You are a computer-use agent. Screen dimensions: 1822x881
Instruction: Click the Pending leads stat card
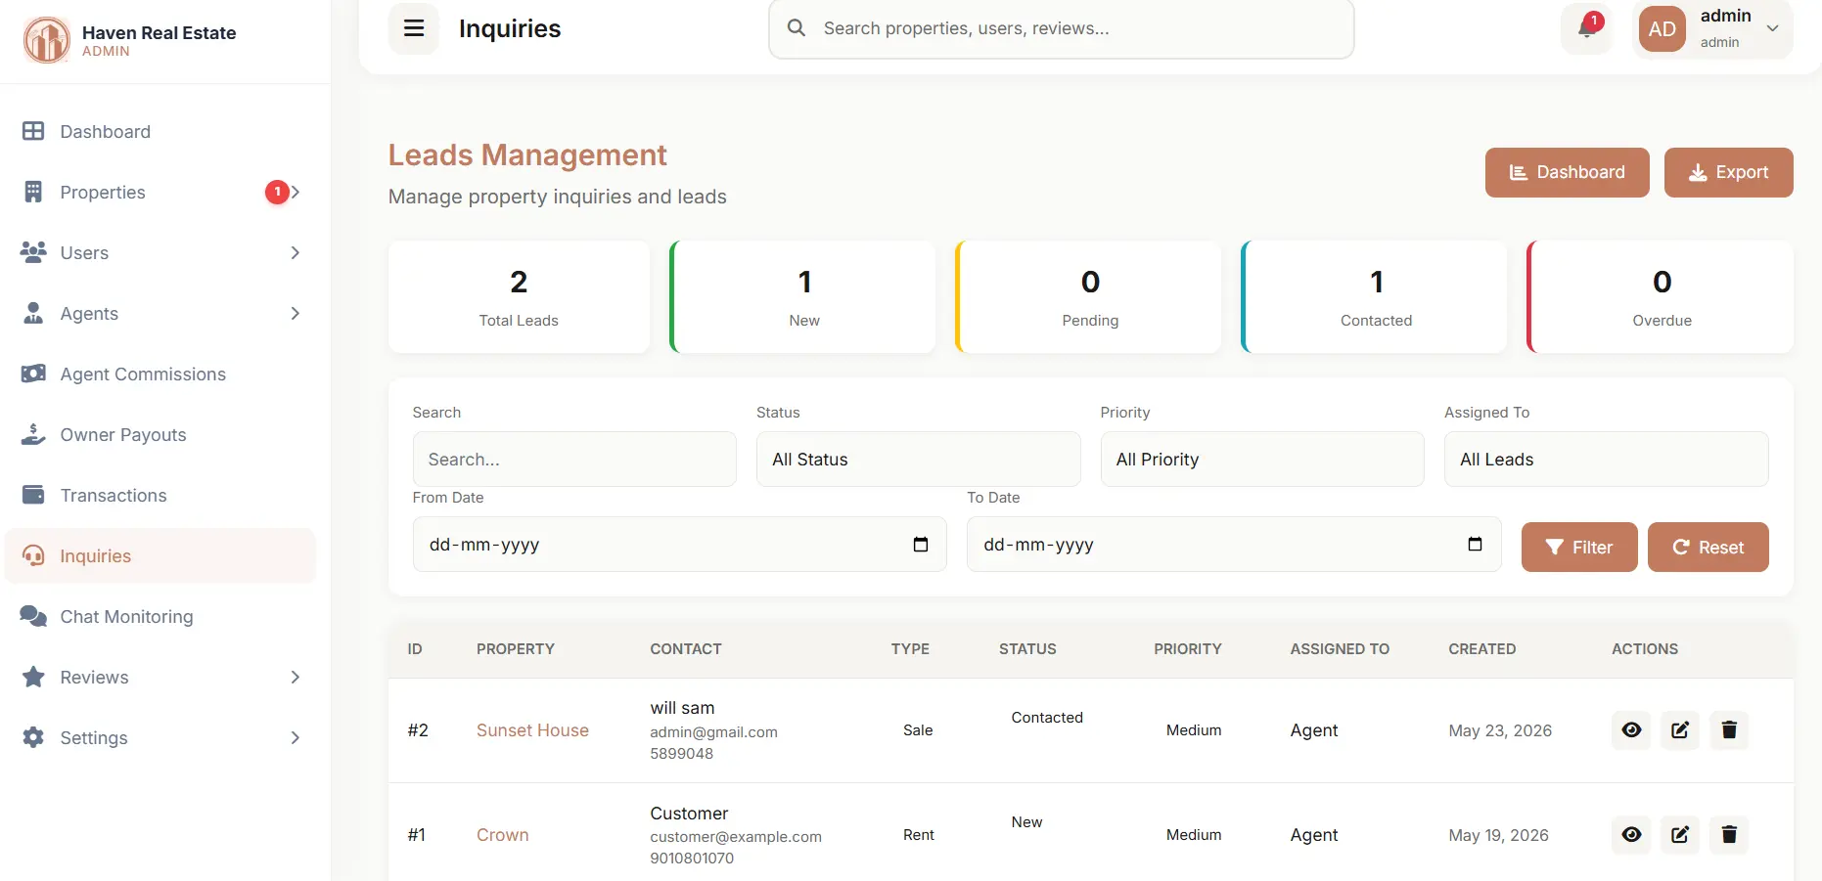(1088, 297)
